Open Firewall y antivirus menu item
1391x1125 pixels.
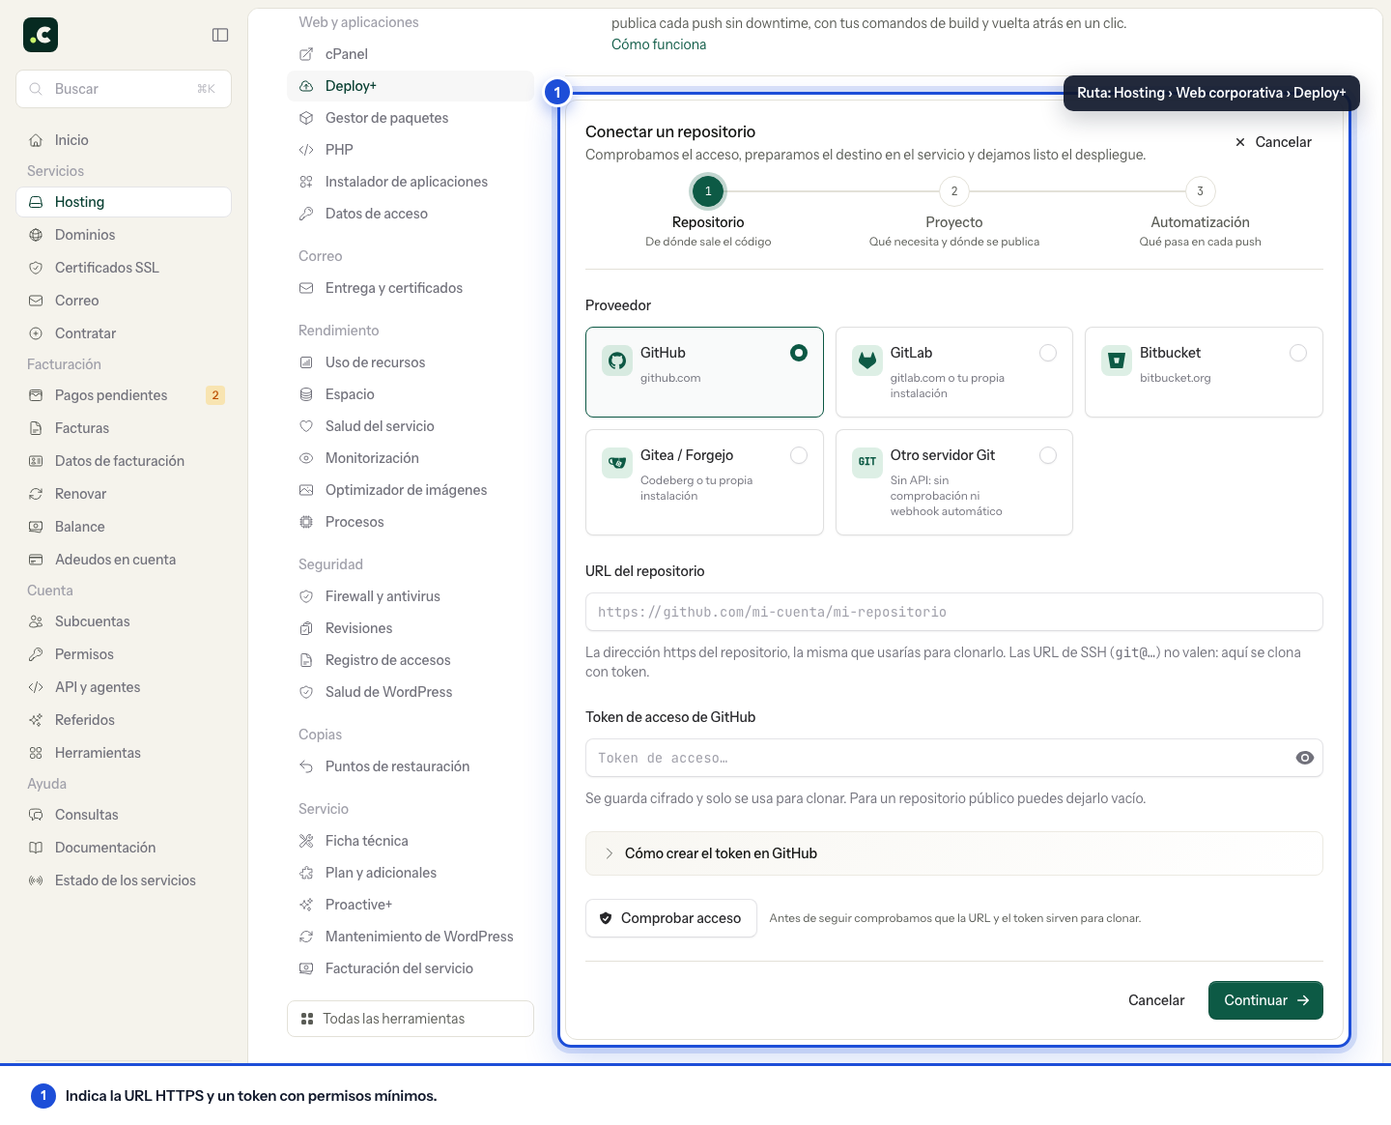411,596
